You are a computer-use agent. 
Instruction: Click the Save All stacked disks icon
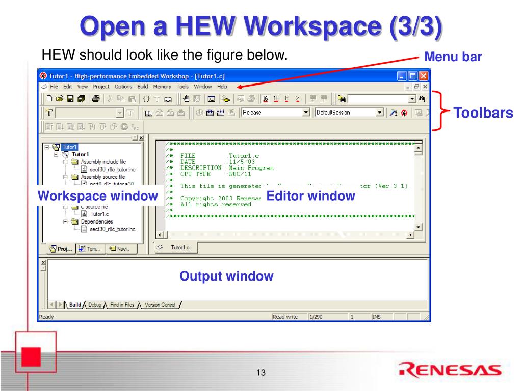coord(81,98)
